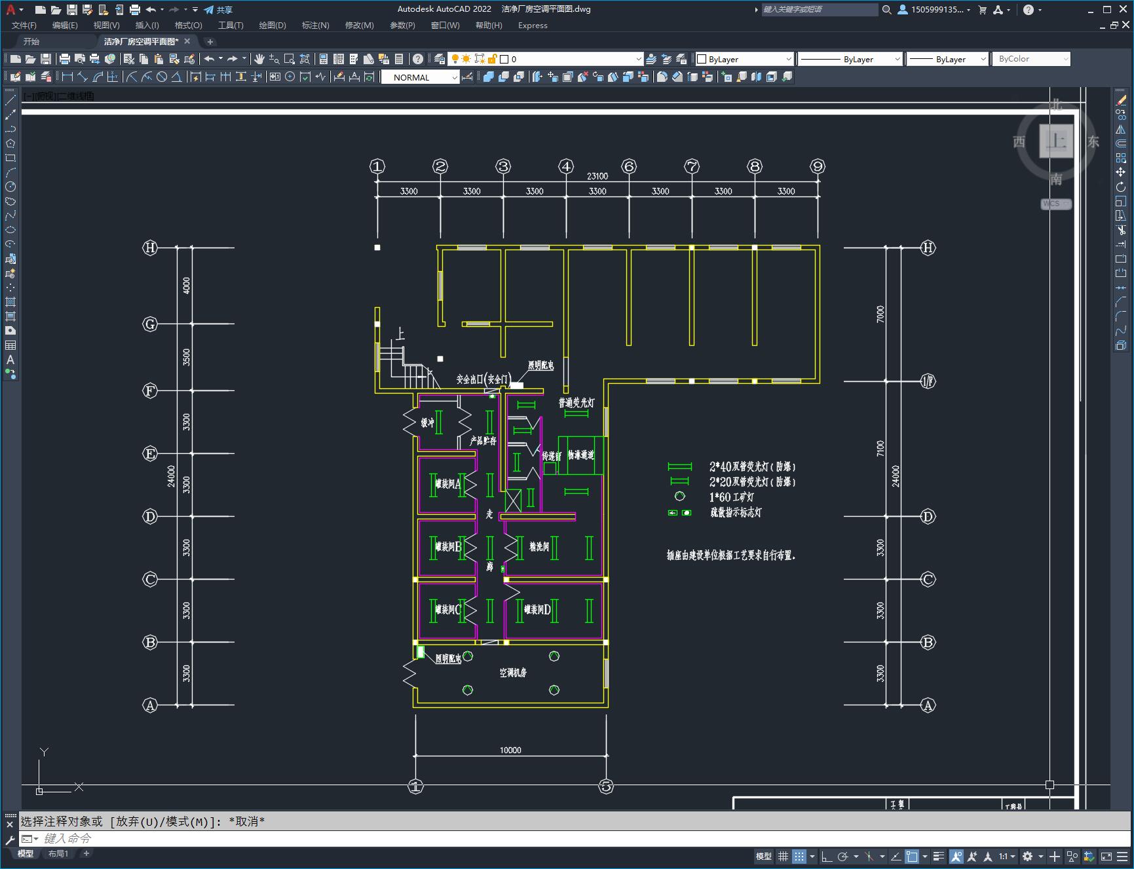The width and height of the screenshot is (1134, 869).
Task: Click the viewport label [-][俯视][二维线框]
Action: tap(58, 96)
